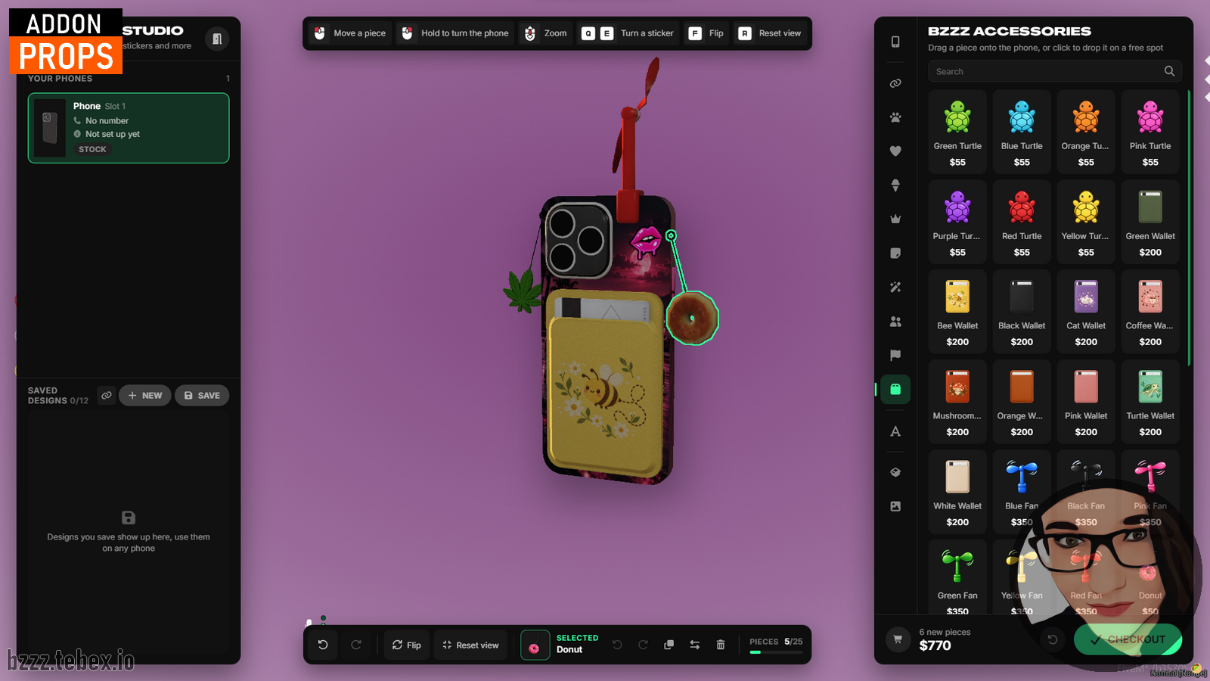This screenshot has width=1210, height=681.
Task: Reset the cart with circular arrow icon
Action: pos(1052,639)
